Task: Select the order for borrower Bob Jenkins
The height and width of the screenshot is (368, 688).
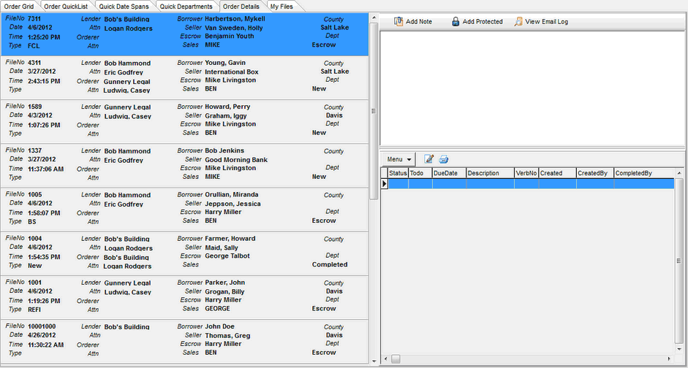Action: pyautogui.click(x=224, y=151)
